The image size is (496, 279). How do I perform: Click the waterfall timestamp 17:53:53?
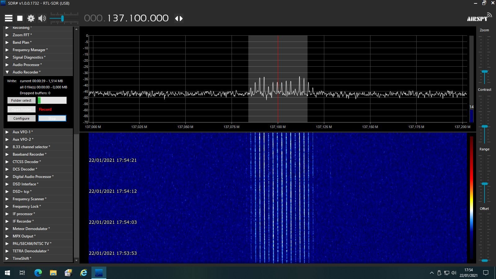click(x=113, y=253)
